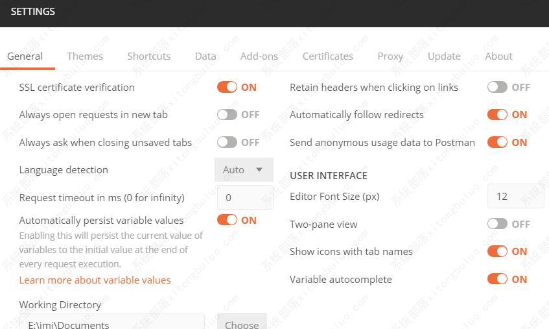The width and height of the screenshot is (549, 329).
Task: Disable Send anonymous usage data to Postman
Action: coord(497,142)
